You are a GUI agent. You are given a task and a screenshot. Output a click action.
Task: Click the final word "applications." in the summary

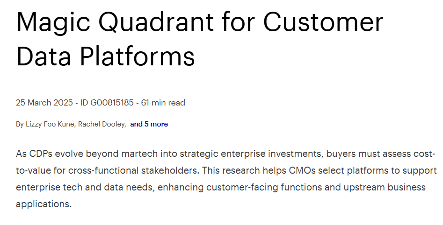point(44,204)
